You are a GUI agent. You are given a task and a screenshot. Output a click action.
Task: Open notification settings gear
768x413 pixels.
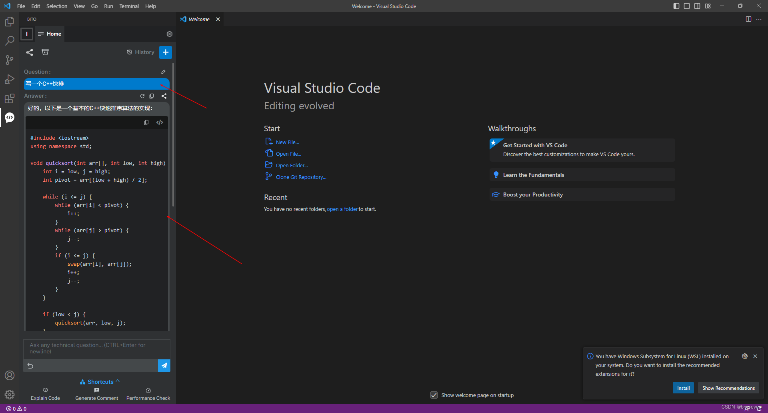745,356
